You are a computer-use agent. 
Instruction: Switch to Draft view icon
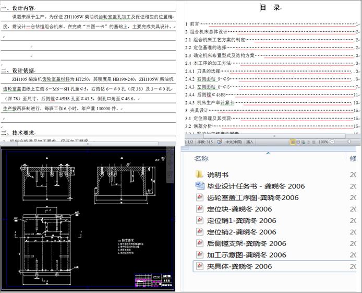(313, 142)
